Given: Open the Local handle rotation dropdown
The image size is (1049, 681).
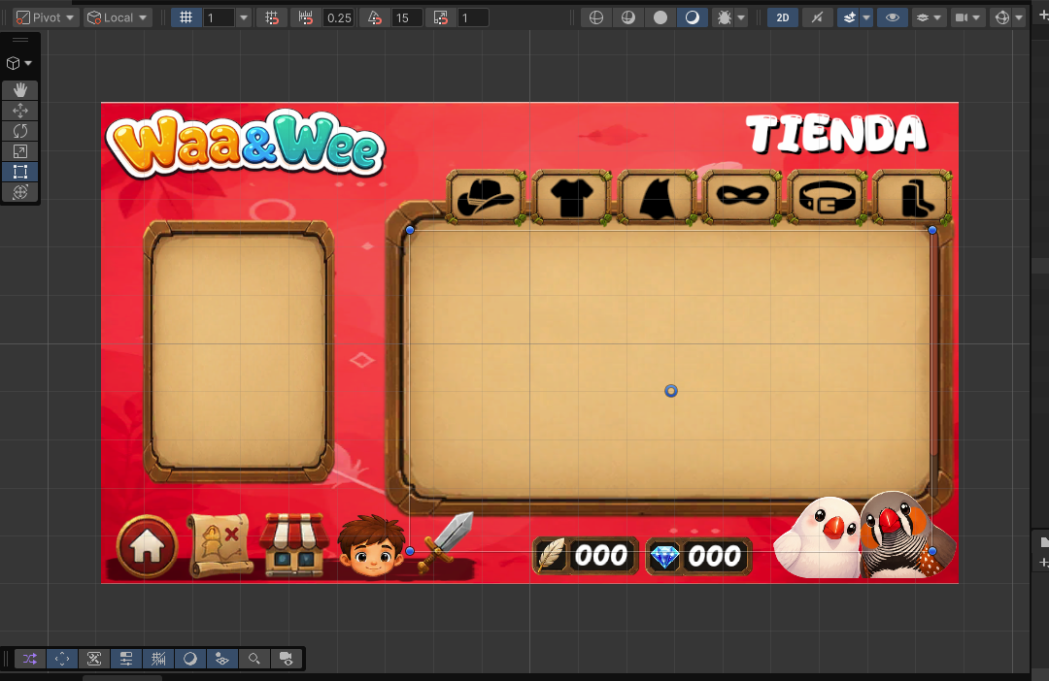Looking at the screenshot, I should (118, 17).
